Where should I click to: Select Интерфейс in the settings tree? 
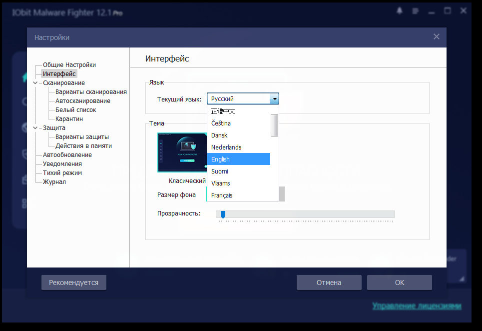pyautogui.click(x=59, y=74)
